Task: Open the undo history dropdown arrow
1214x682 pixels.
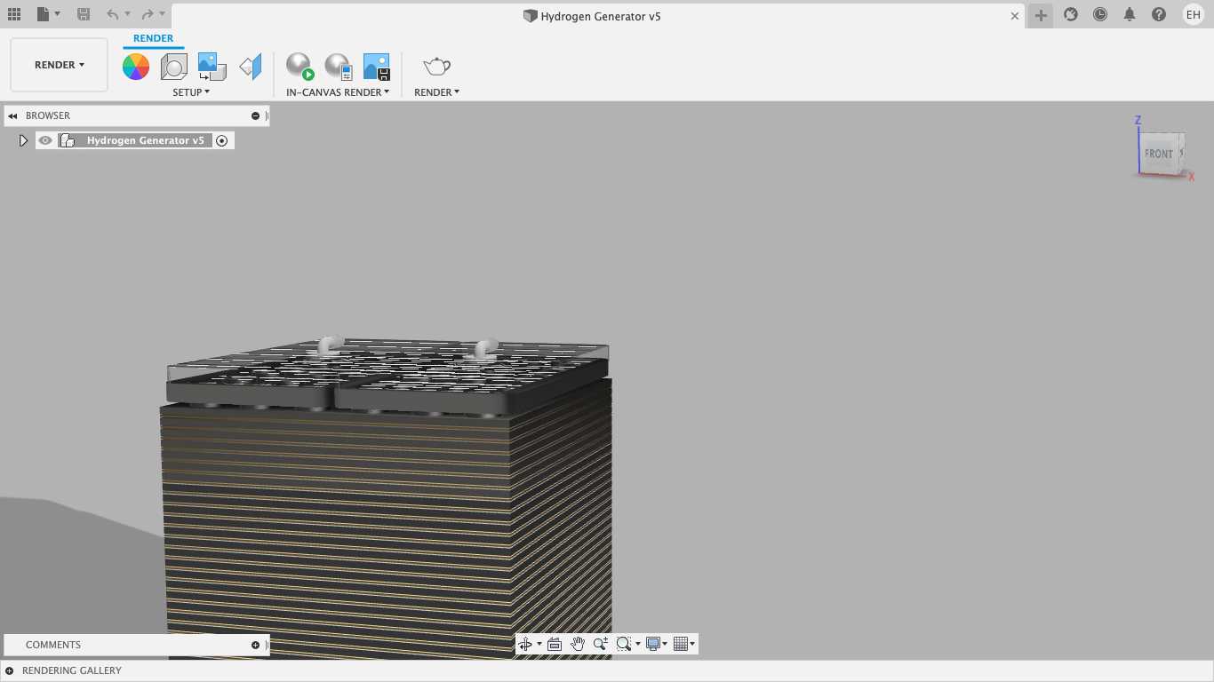Action: pos(127,14)
